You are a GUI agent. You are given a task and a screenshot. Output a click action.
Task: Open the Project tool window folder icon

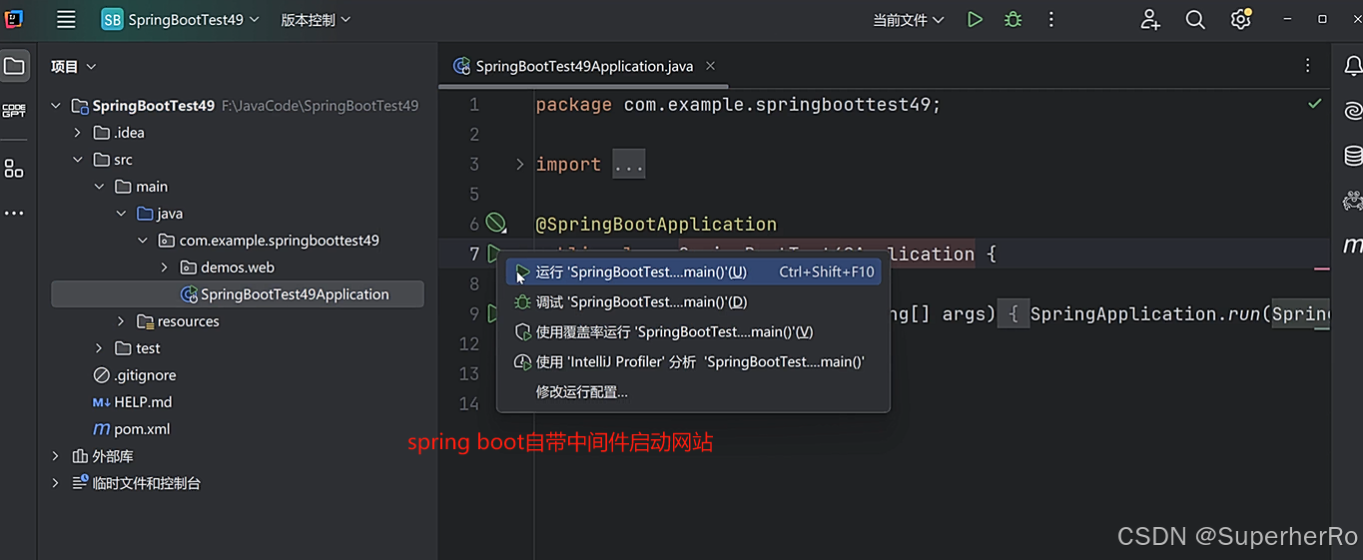[x=14, y=67]
